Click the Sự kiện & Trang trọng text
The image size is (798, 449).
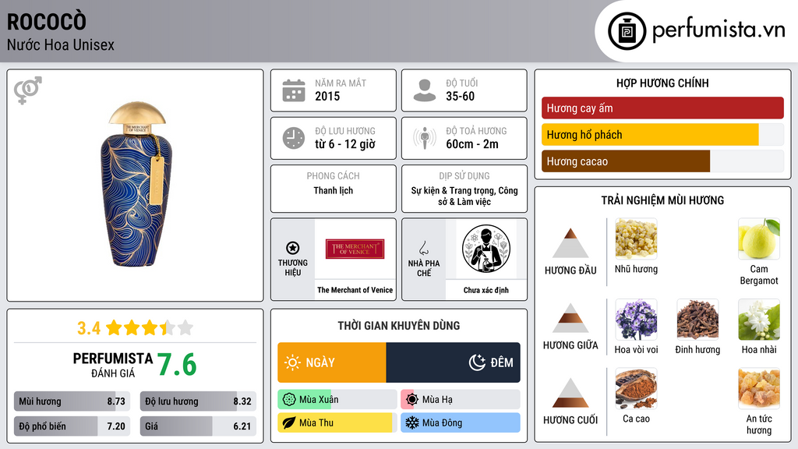pos(452,190)
